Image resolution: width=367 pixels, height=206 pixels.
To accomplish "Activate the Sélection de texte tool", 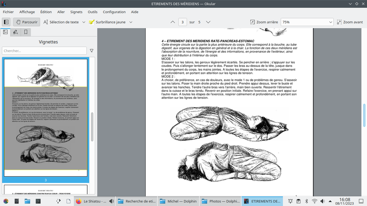I will click(x=61, y=22).
